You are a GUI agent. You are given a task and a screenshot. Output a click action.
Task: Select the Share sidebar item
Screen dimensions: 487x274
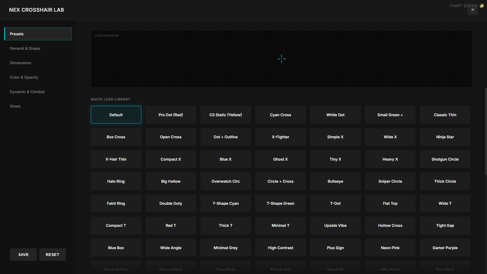click(38, 106)
